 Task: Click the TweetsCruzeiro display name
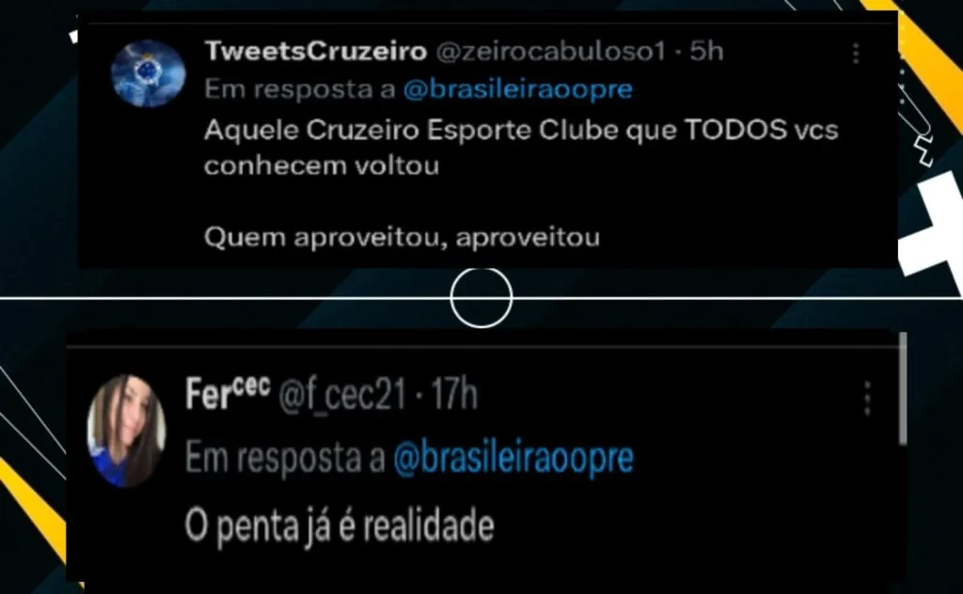coord(316,51)
